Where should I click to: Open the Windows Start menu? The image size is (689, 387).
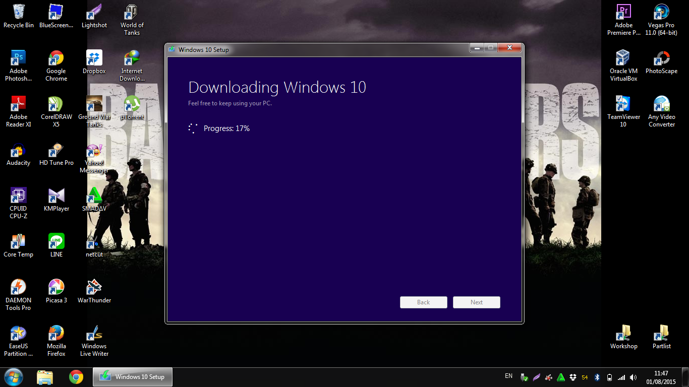click(13, 377)
